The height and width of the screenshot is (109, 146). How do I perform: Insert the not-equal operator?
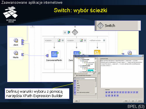coord(129,92)
